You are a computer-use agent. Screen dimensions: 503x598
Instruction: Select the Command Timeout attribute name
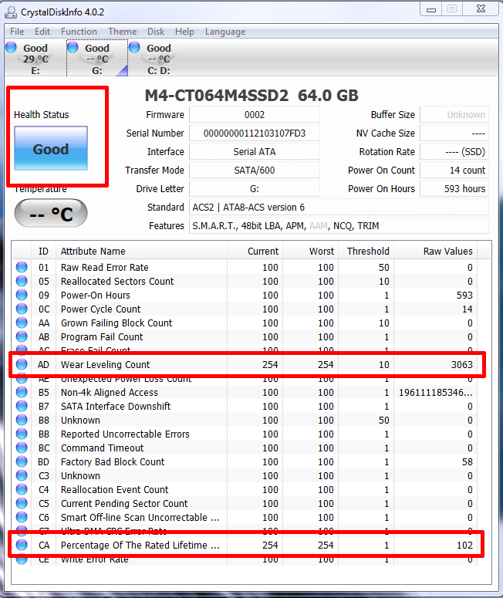(x=102, y=448)
